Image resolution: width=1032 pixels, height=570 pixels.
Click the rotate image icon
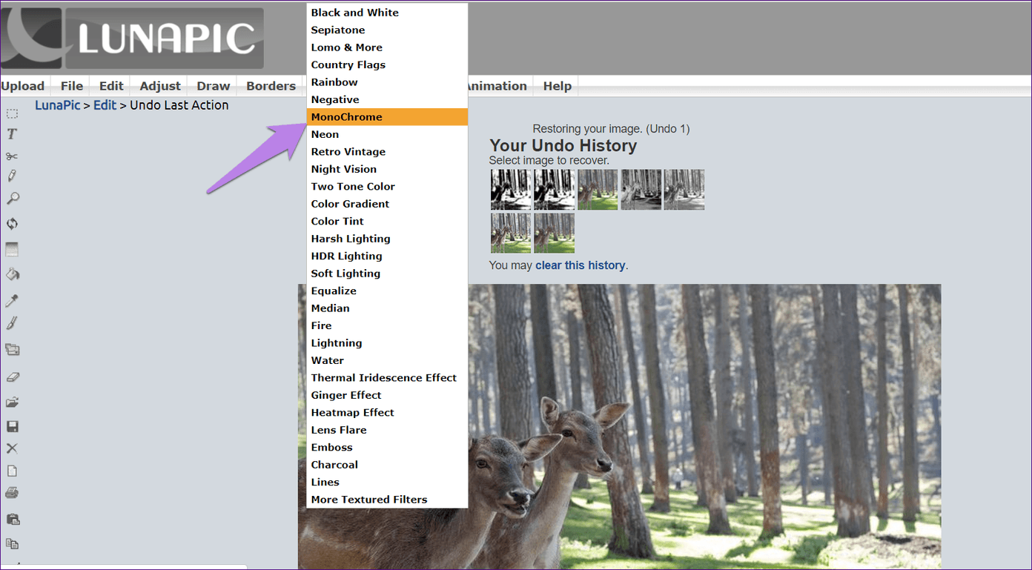coord(12,223)
